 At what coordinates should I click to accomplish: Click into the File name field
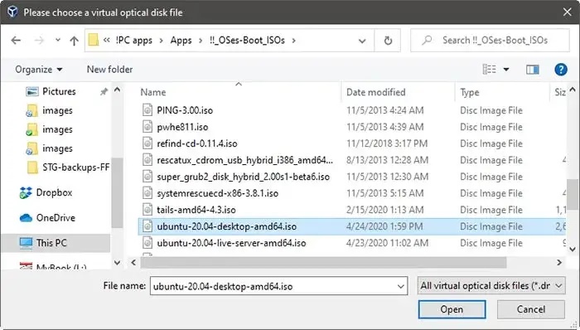(x=273, y=286)
